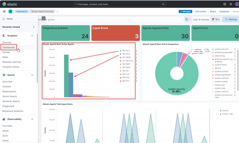Toggle WS-MX1 series in agents legend
This screenshot has width=239, height=143.
[126, 64]
